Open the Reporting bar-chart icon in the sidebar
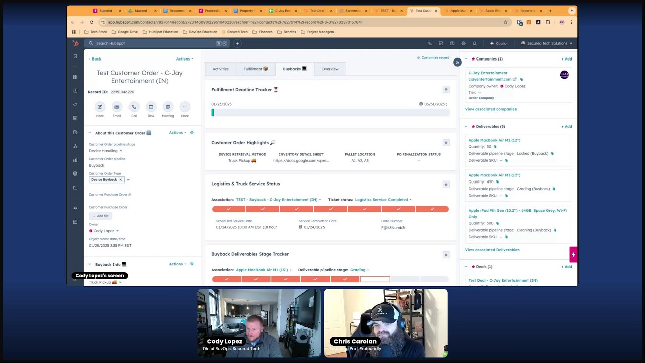 pos(75,160)
